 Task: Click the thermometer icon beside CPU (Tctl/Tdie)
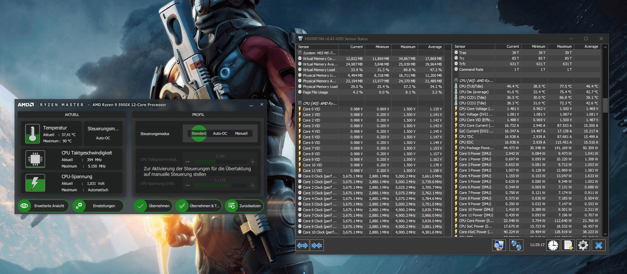coord(456,86)
